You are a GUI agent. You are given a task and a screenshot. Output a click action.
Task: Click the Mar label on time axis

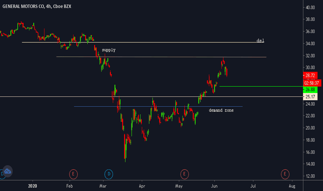pyautogui.click(x=103, y=186)
